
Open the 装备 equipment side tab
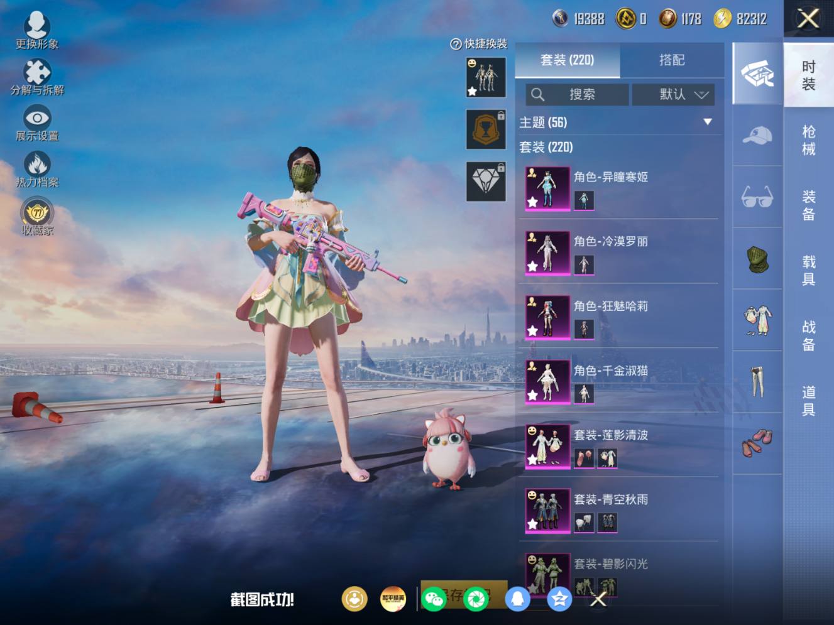[809, 205]
